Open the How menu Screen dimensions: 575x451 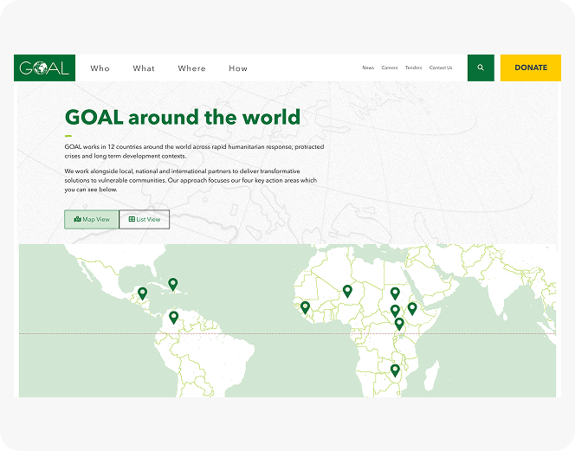click(x=238, y=68)
